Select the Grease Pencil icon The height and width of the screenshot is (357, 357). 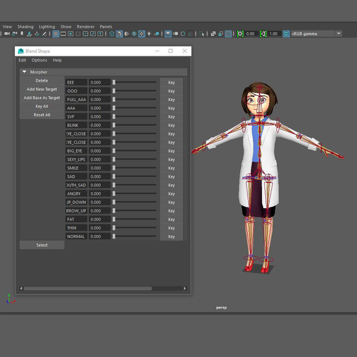(x=44, y=34)
